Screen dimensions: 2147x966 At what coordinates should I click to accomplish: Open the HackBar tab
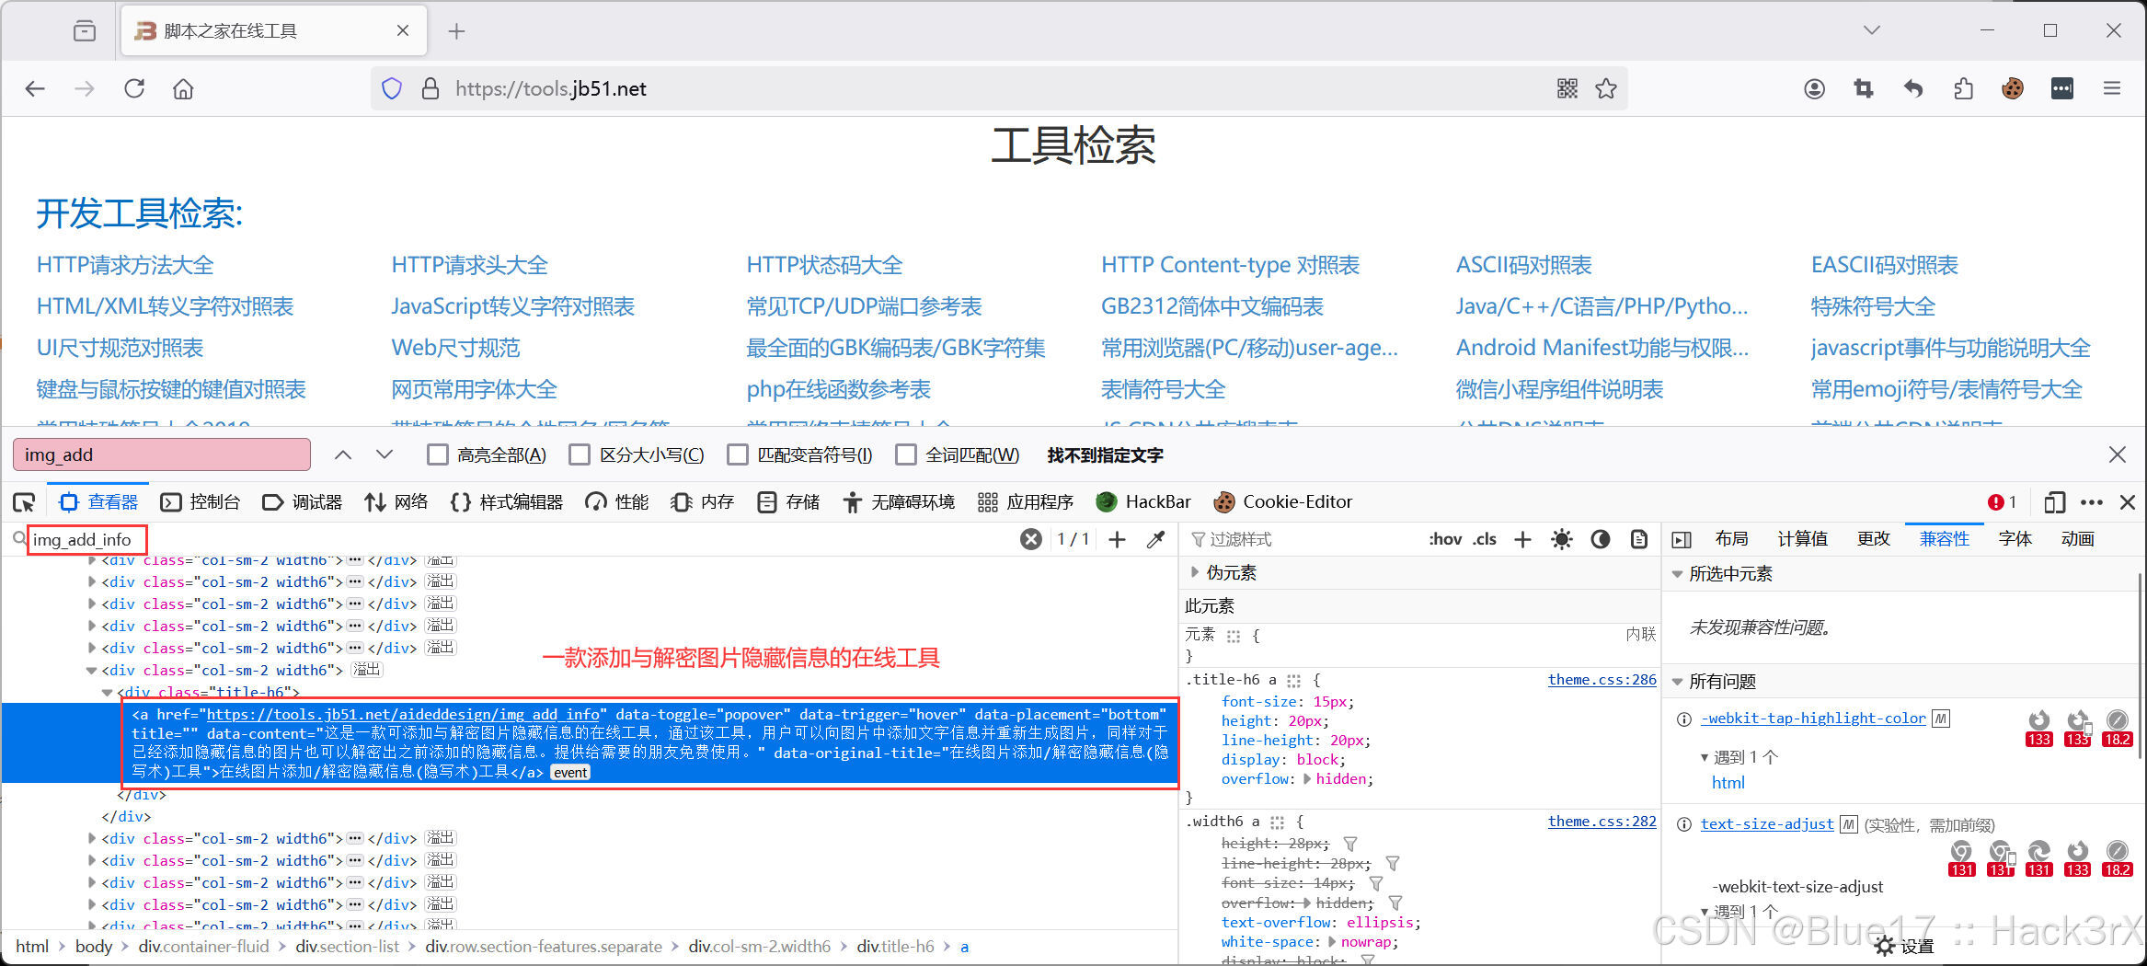tap(1143, 502)
